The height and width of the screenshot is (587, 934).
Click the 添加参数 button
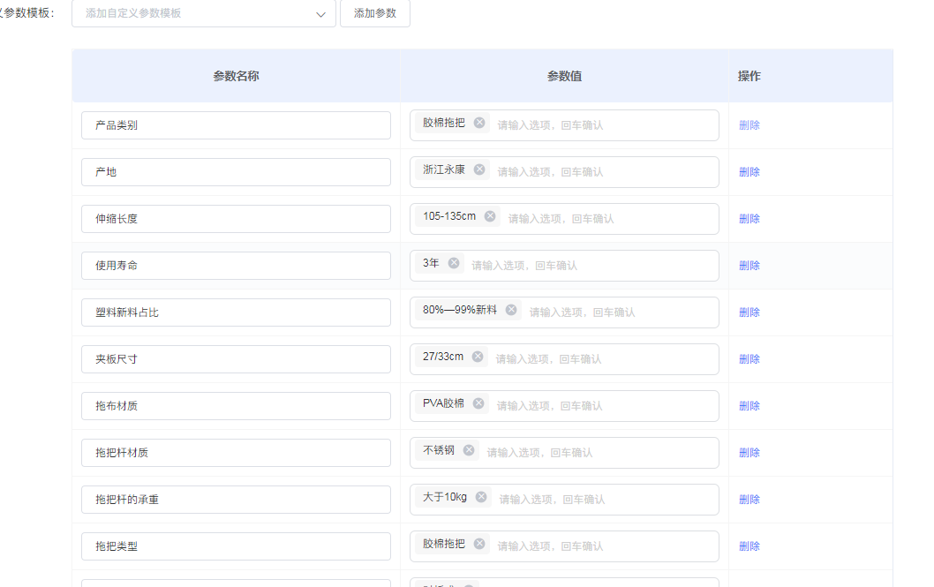click(x=374, y=14)
